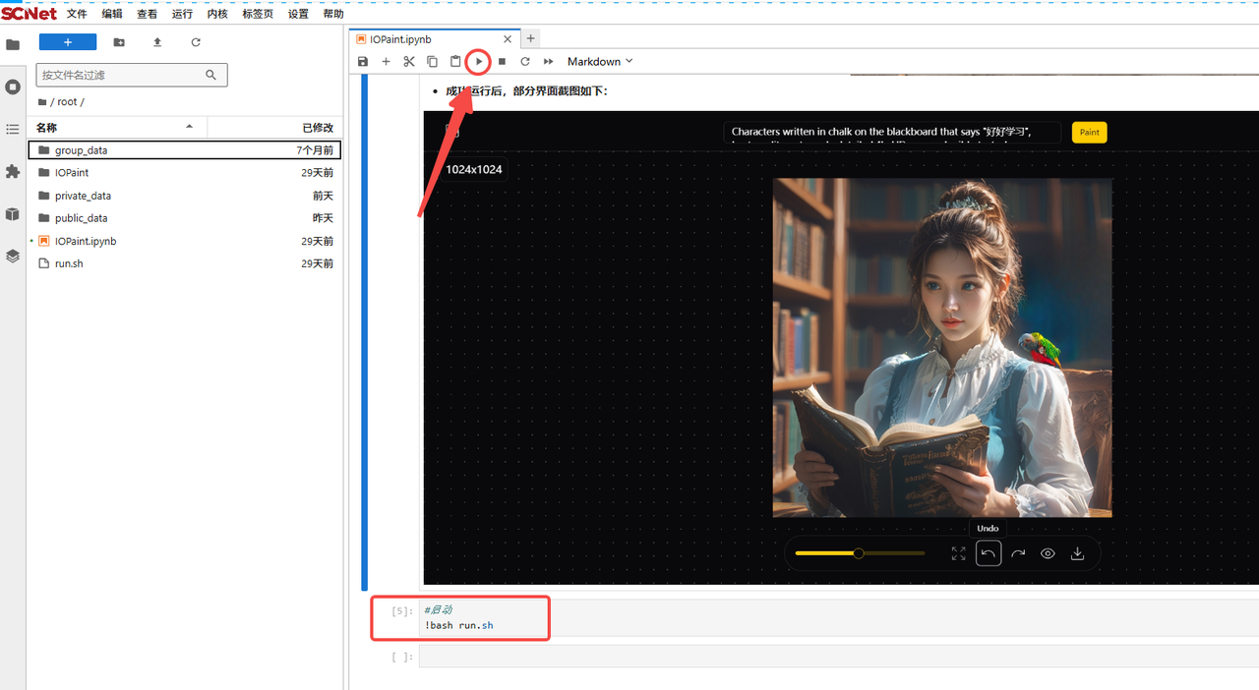Close the IOPaint.ipynb tab
The width and height of the screenshot is (1259, 690).
pyautogui.click(x=508, y=39)
